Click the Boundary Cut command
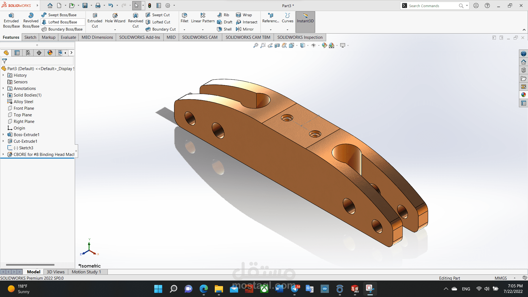The image size is (528, 297). tap(161, 29)
